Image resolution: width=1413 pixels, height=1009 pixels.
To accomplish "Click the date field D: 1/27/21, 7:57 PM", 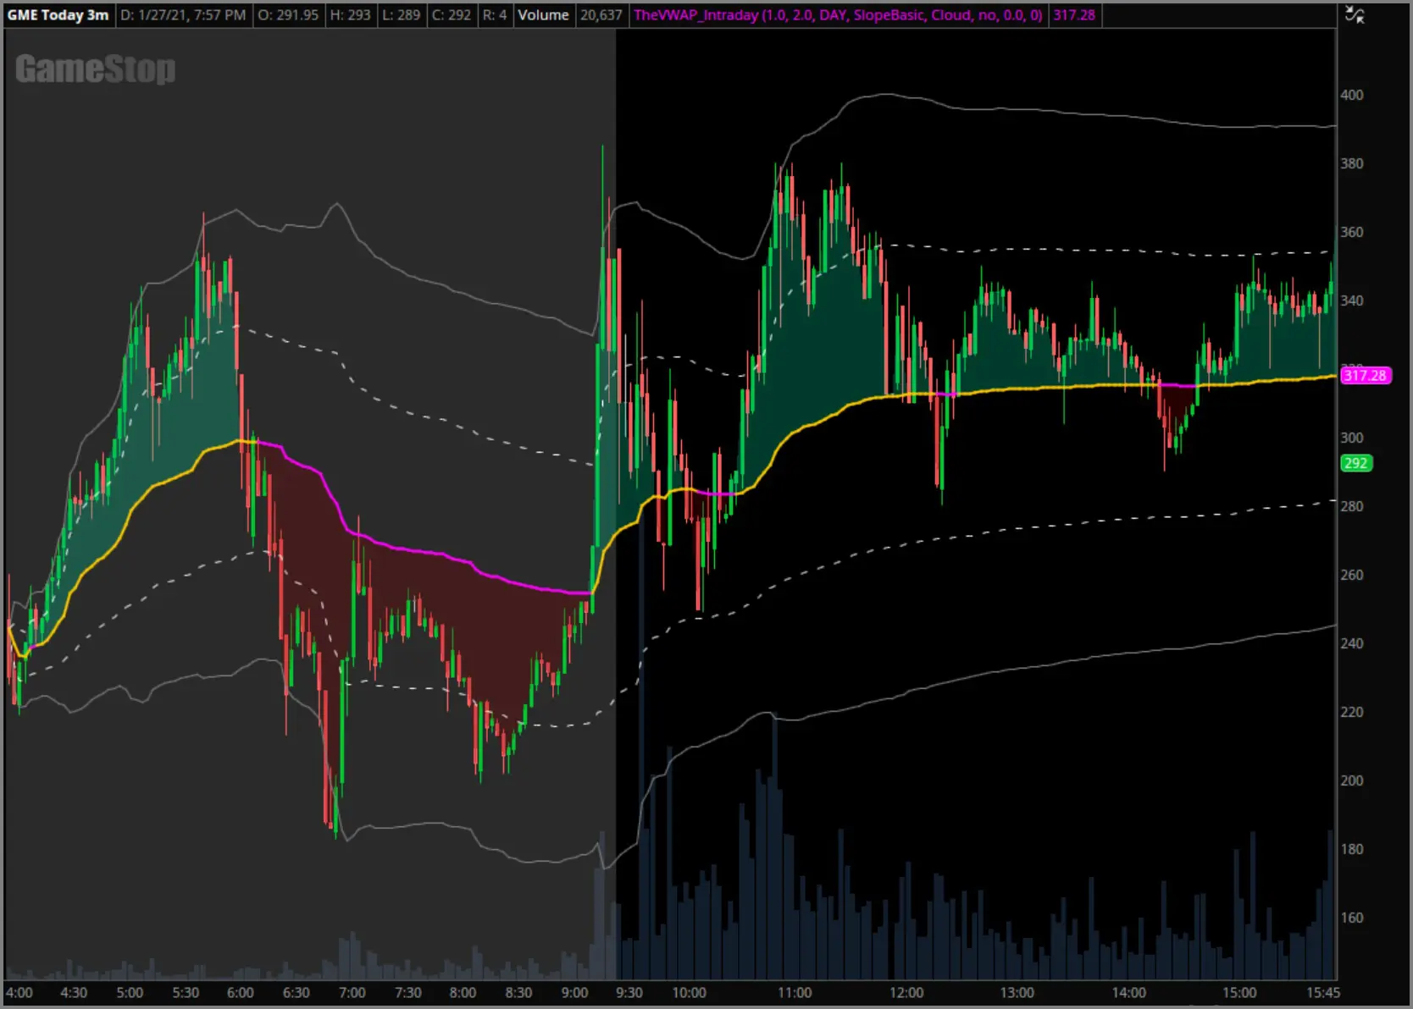I will point(183,15).
